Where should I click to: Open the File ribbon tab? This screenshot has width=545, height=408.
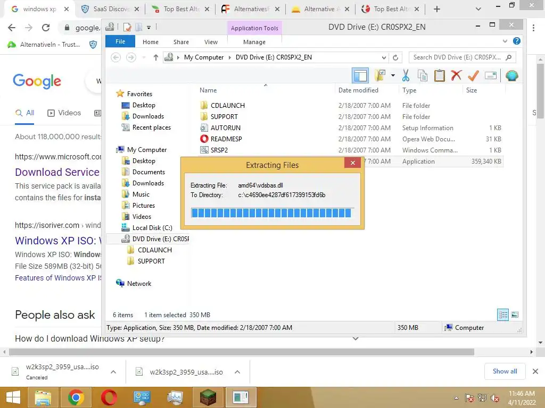click(x=120, y=41)
